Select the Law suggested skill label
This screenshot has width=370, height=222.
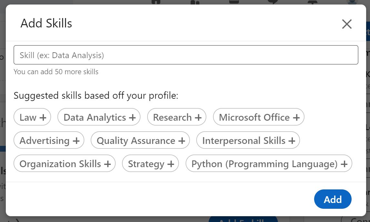[28, 117]
